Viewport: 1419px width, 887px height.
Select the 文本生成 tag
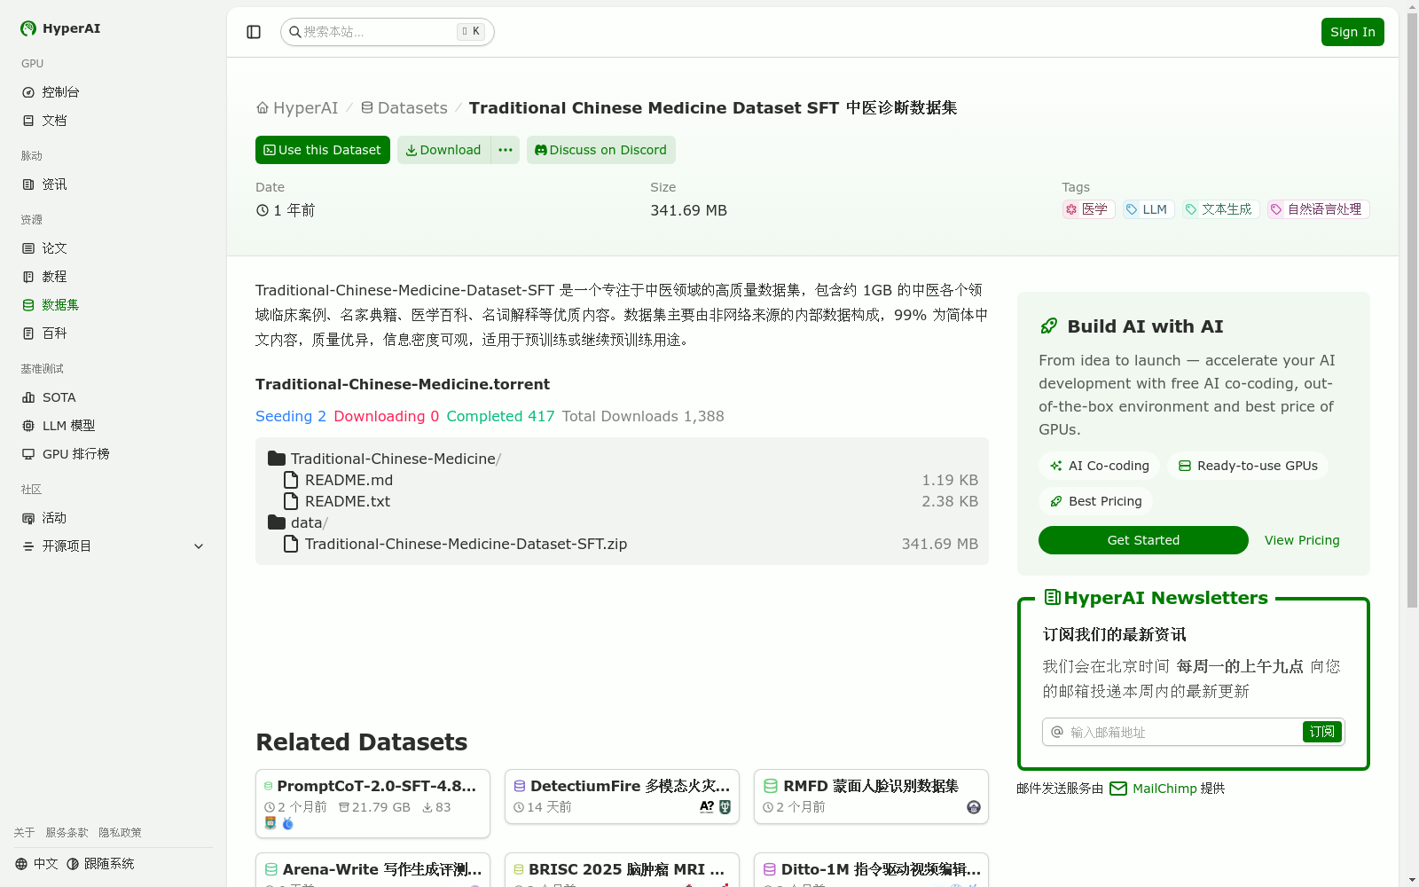pyautogui.click(x=1221, y=209)
